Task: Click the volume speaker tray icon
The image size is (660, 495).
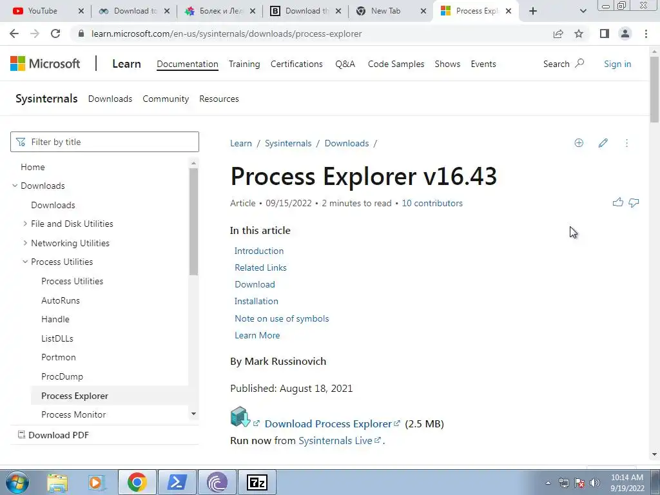Action: pyautogui.click(x=595, y=483)
